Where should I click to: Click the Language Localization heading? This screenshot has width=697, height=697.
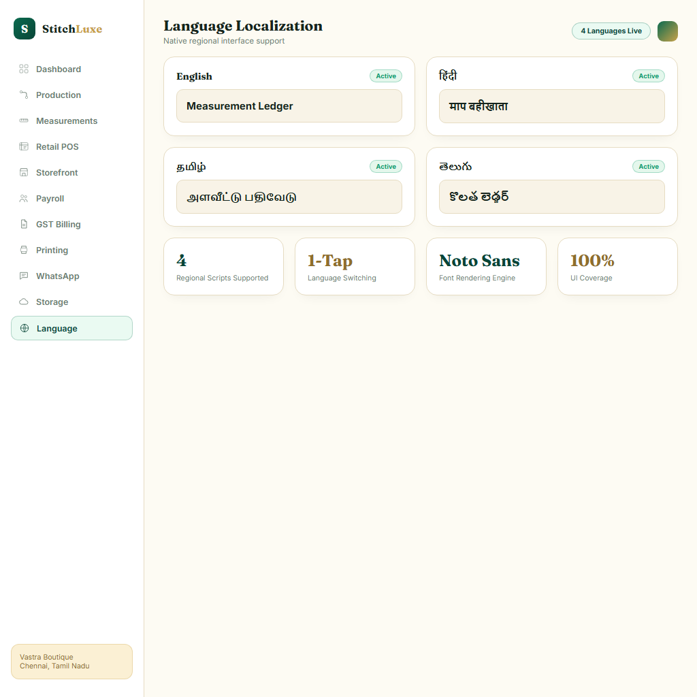(243, 27)
